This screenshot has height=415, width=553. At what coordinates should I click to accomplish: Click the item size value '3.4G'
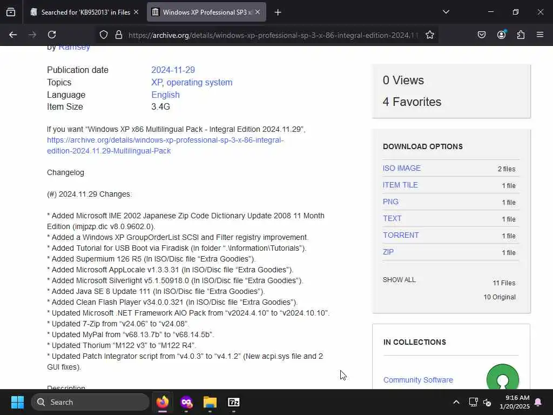click(x=160, y=106)
